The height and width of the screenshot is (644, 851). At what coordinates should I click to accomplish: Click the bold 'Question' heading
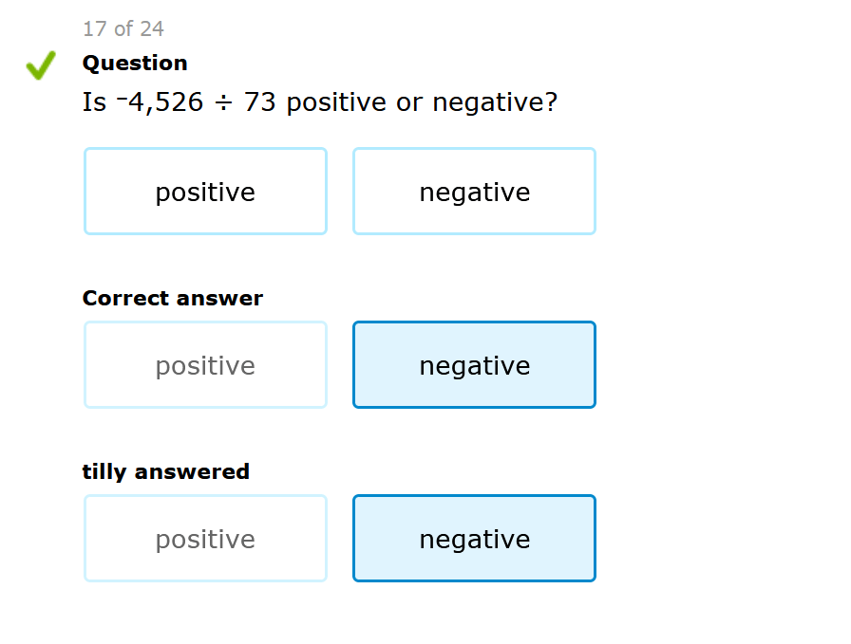[135, 64]
